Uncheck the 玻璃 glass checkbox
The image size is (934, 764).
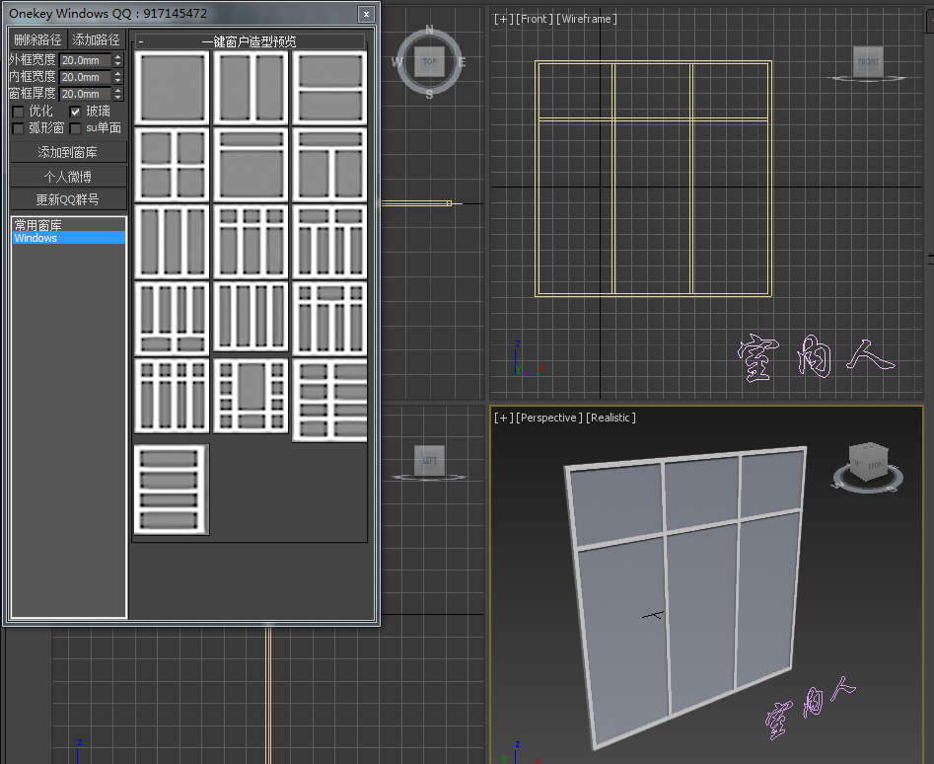coord(75,113)
